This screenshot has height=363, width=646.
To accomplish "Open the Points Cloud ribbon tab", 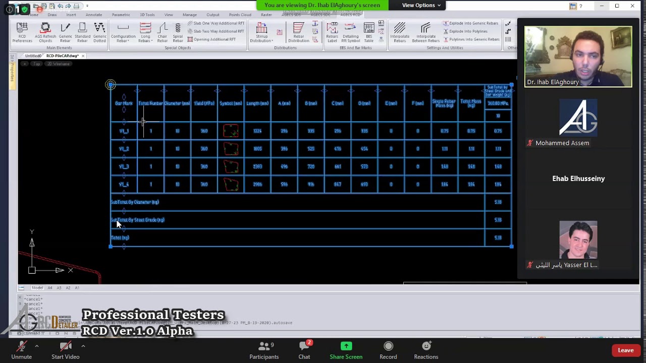I will (x=240, y=15).
